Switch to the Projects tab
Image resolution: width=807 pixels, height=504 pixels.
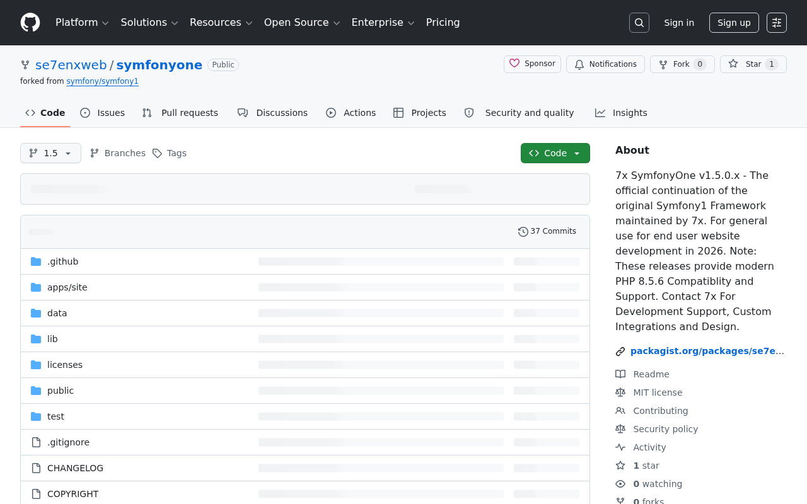(419, 113)
